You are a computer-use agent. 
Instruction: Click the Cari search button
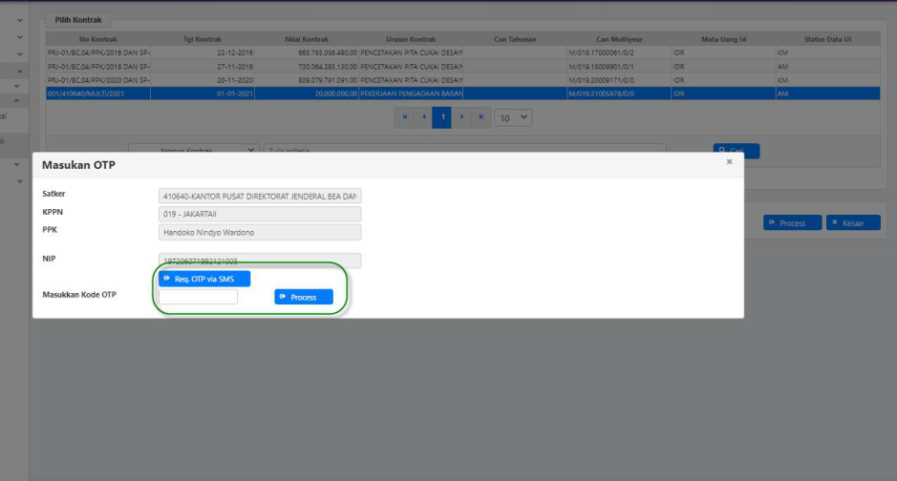pos(737,151)
